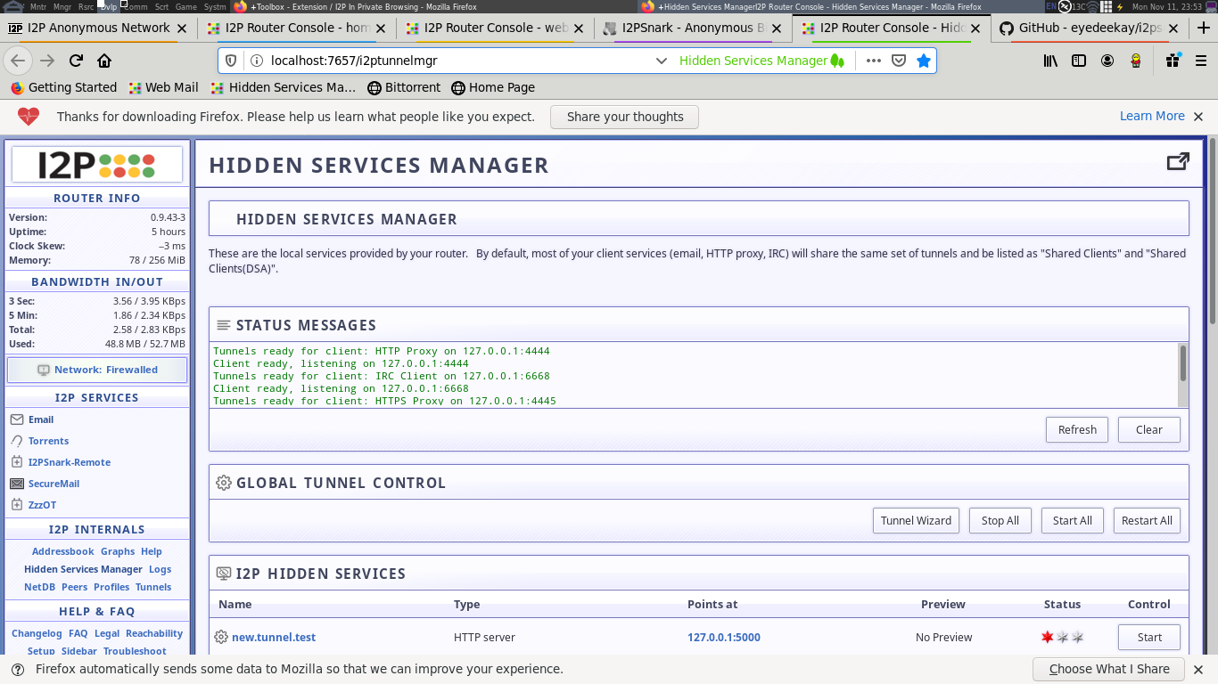
Task: Reload the current page
Action: coord(76,61)
